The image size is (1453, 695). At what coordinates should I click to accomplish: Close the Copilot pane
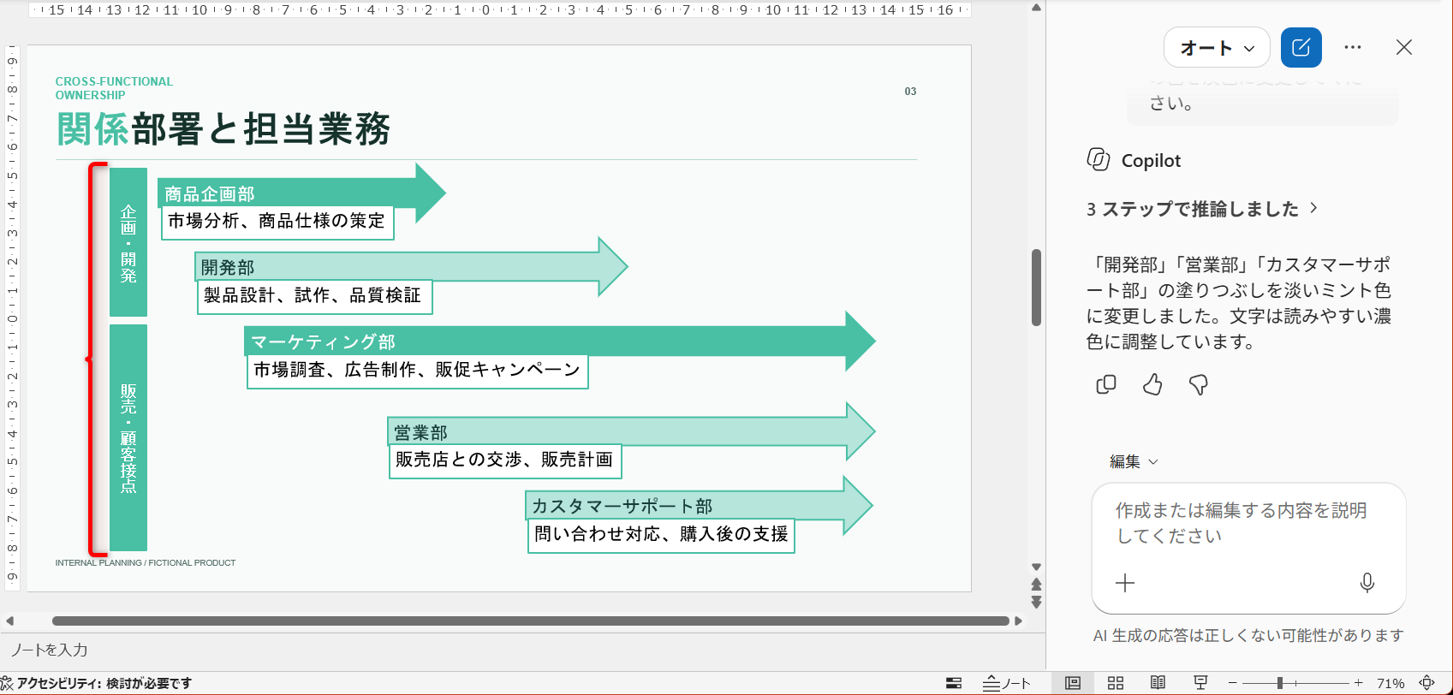[x=1404, y=47]
